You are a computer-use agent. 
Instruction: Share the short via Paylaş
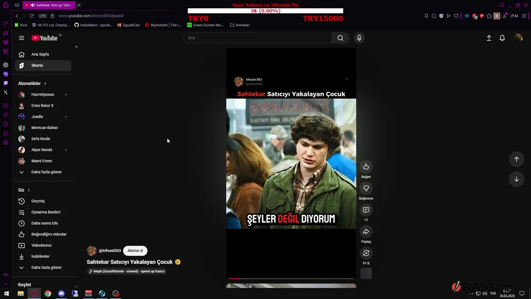click(366, 231)
